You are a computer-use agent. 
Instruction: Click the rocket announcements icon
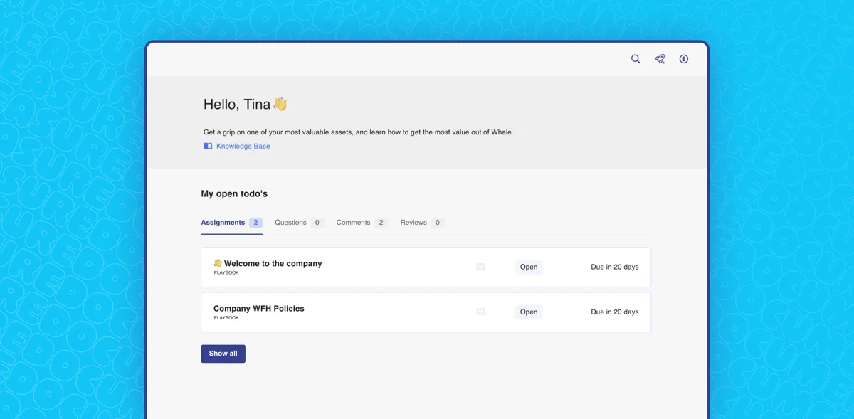660,59
